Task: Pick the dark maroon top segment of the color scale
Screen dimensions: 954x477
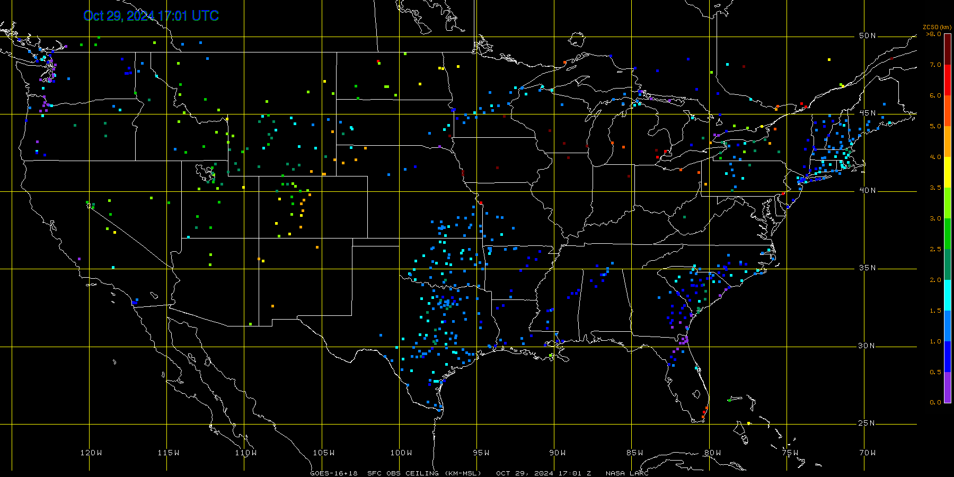Action: [948, 49]
